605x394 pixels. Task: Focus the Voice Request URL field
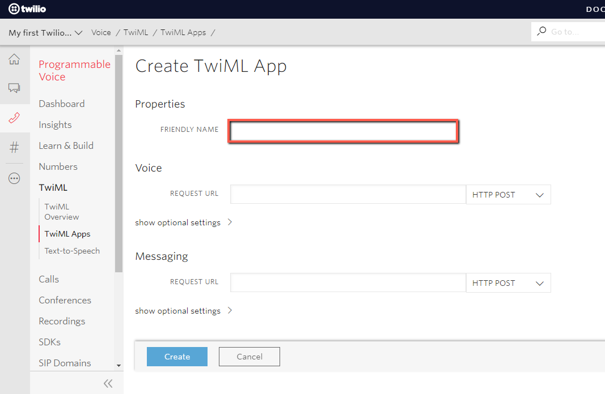348,195
